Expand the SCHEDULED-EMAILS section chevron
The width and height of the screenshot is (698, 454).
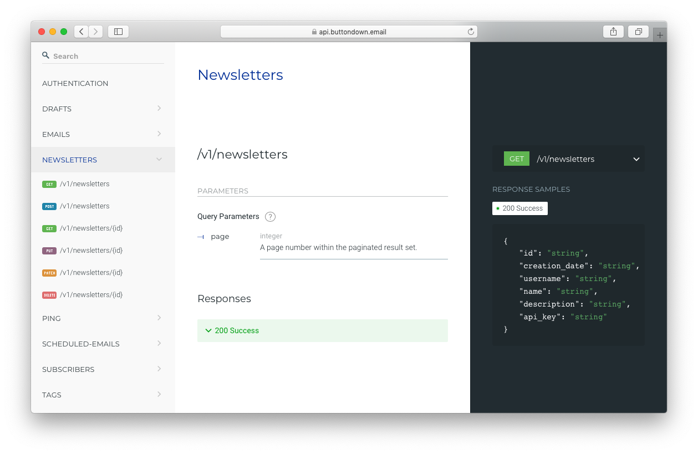point(159,343)
